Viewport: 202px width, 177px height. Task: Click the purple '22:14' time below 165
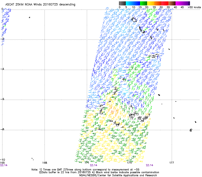pos(4,165)
